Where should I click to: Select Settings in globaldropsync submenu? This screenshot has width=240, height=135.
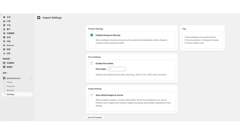(17, 94)
